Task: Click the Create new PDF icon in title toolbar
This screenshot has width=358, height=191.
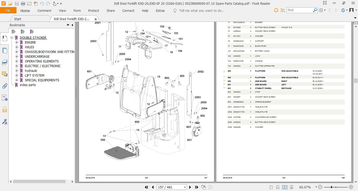Action: coord(35,3)
